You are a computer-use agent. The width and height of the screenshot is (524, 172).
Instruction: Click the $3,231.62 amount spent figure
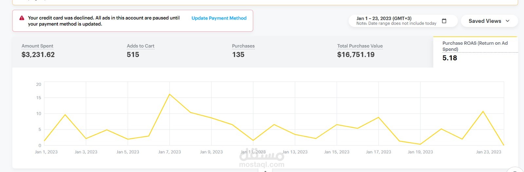(x=38, y=55)
